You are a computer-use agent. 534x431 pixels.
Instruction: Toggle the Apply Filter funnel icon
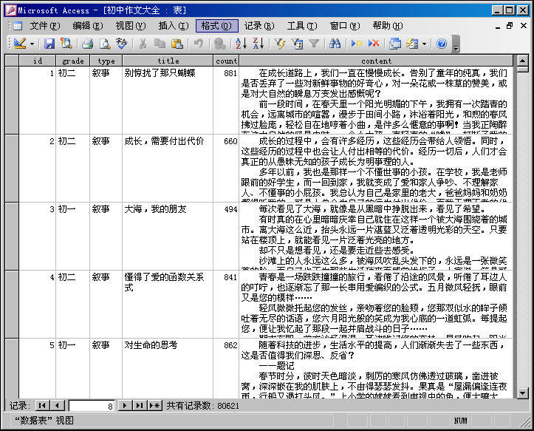(x=314, y=44)
